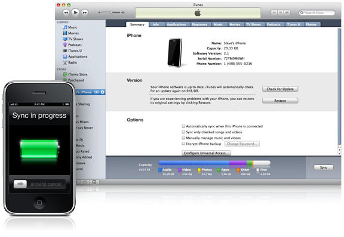The width and height of the screenshot is (344, 237).
Task: Open Configure Universal Access
Action: [206, 153]
